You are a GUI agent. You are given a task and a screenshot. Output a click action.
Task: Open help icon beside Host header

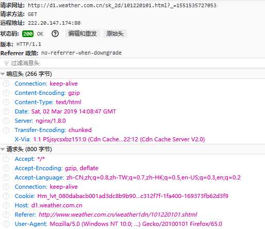click(6, 205)
